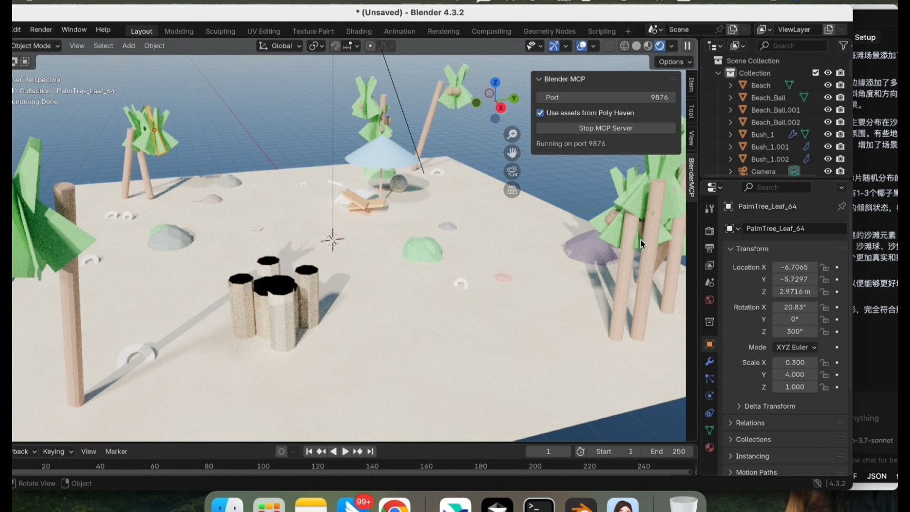
Task: Switch to rendered viewport shading
Action: (x=660, y=46)
